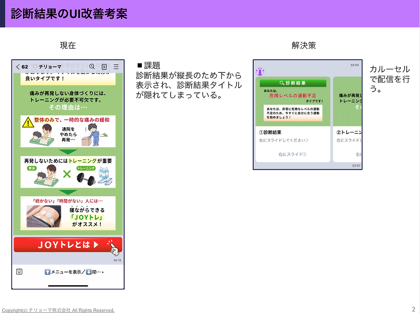Image resolution: width=420 pixels, height=314 pixels.
Task: Tap the hamburger menu icon in the chat header
Action: click(x=116, y=66)
